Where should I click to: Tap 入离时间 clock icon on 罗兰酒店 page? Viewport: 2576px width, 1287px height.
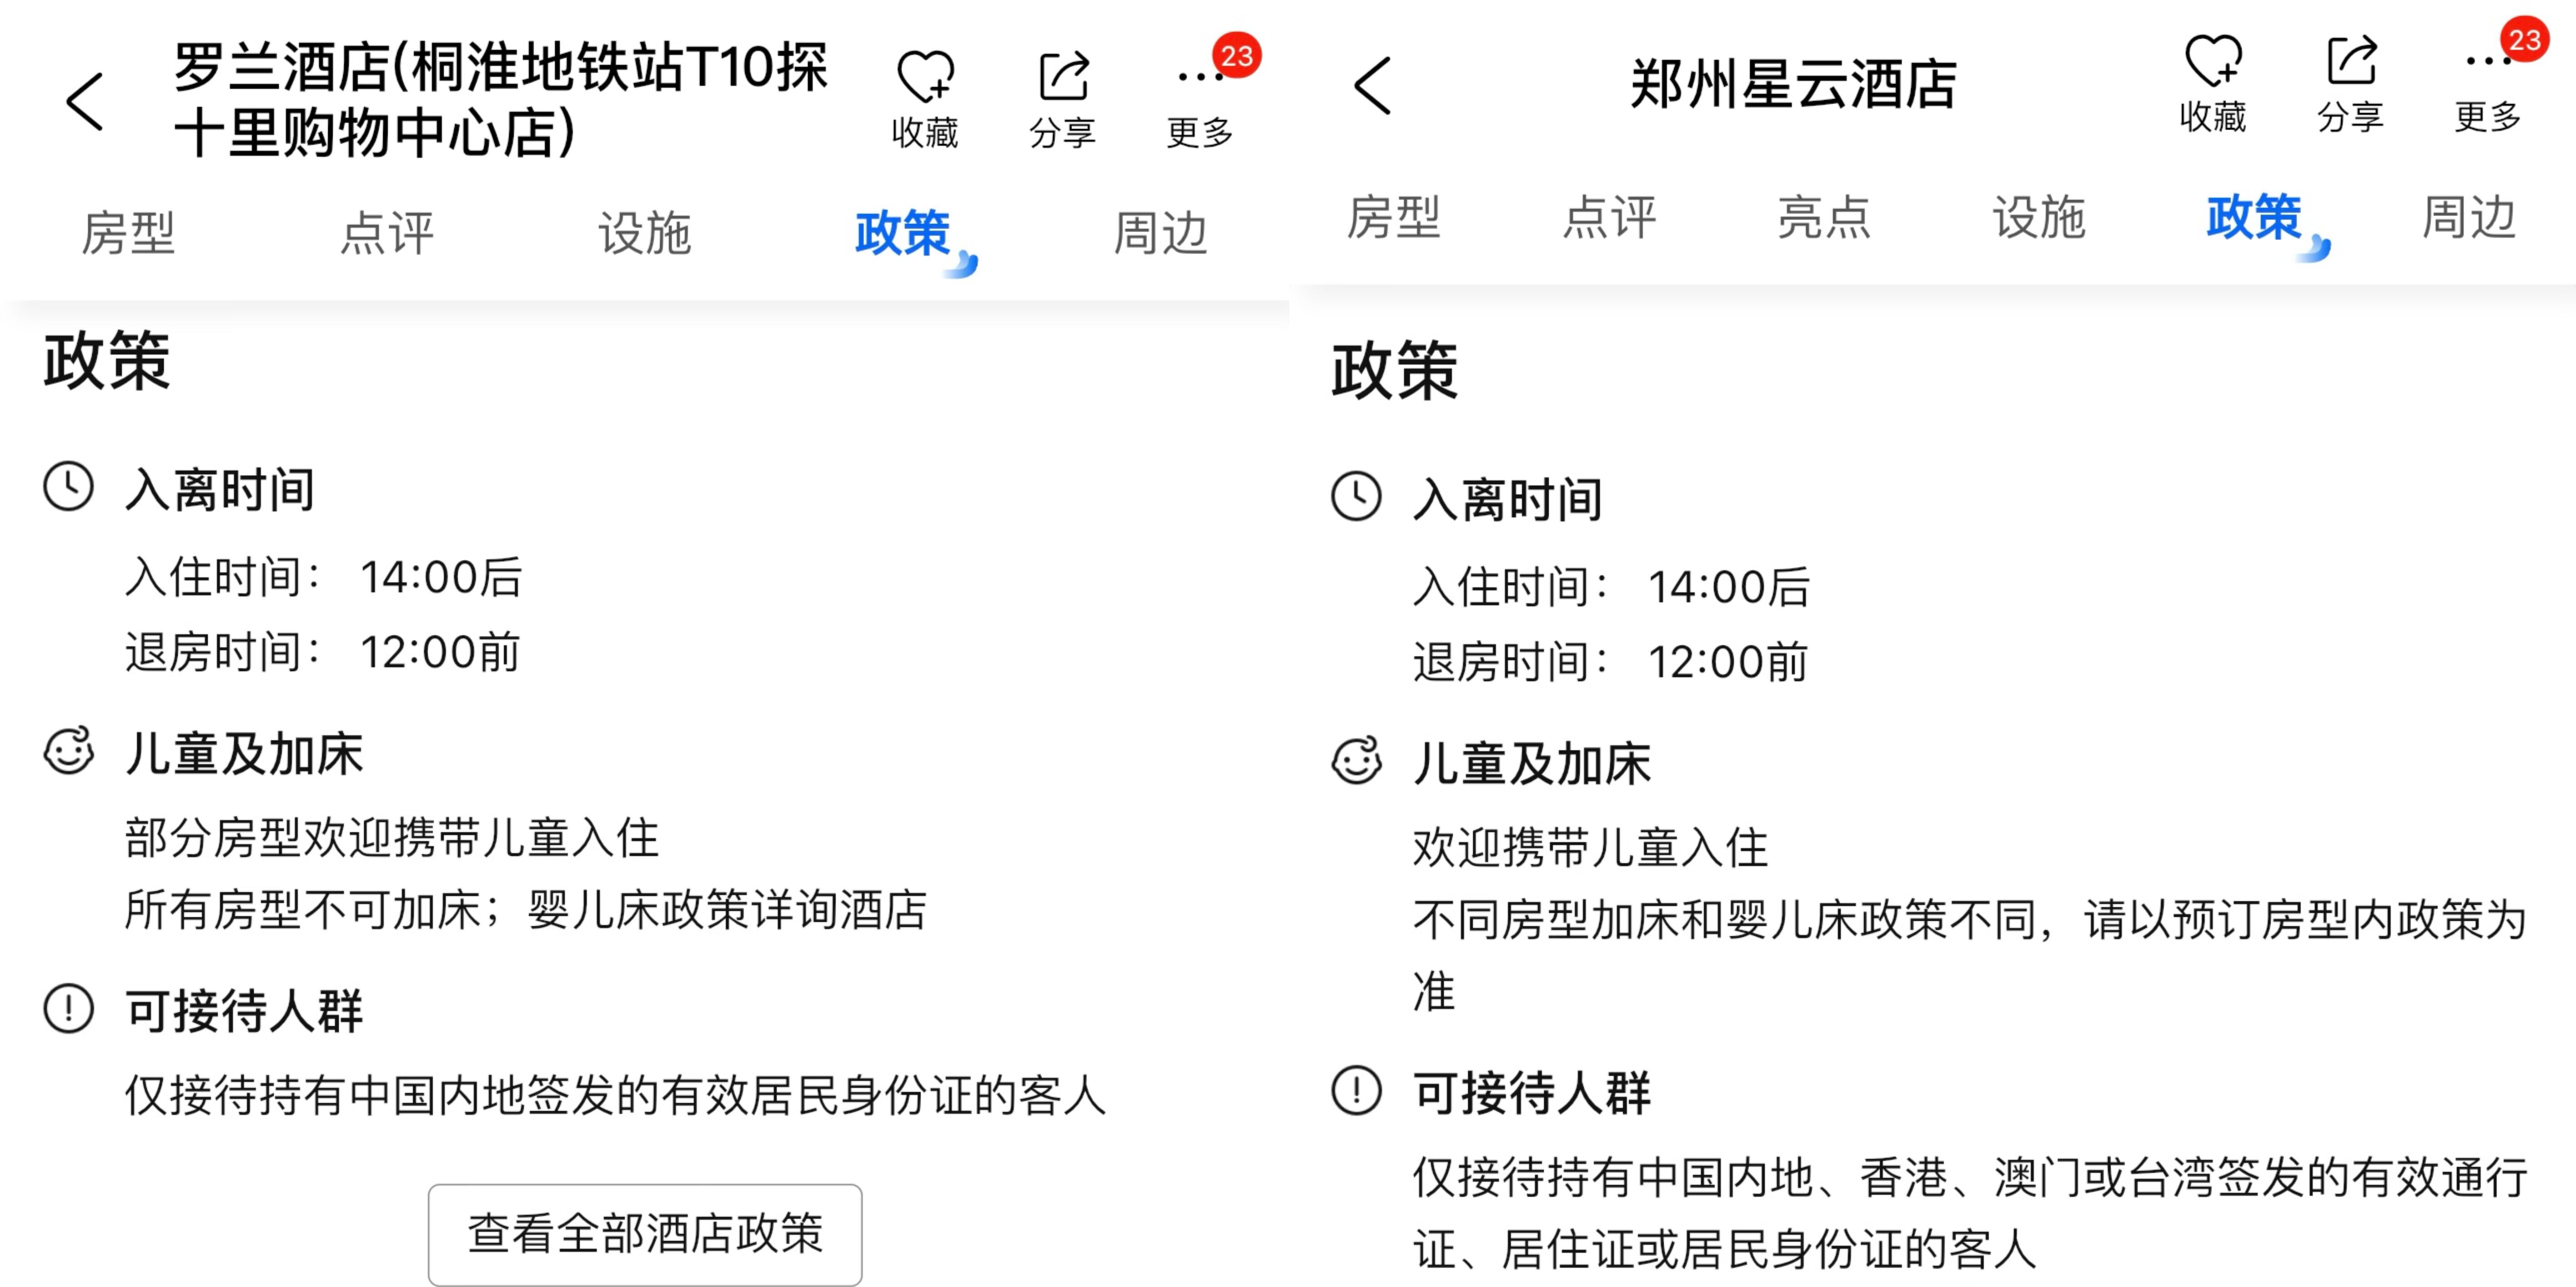[69, 487]
